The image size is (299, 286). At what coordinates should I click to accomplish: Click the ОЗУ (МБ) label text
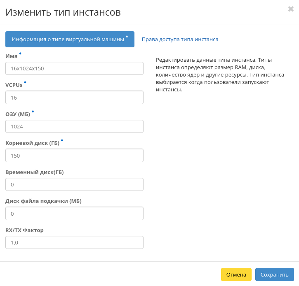click(x=18, y=114)
